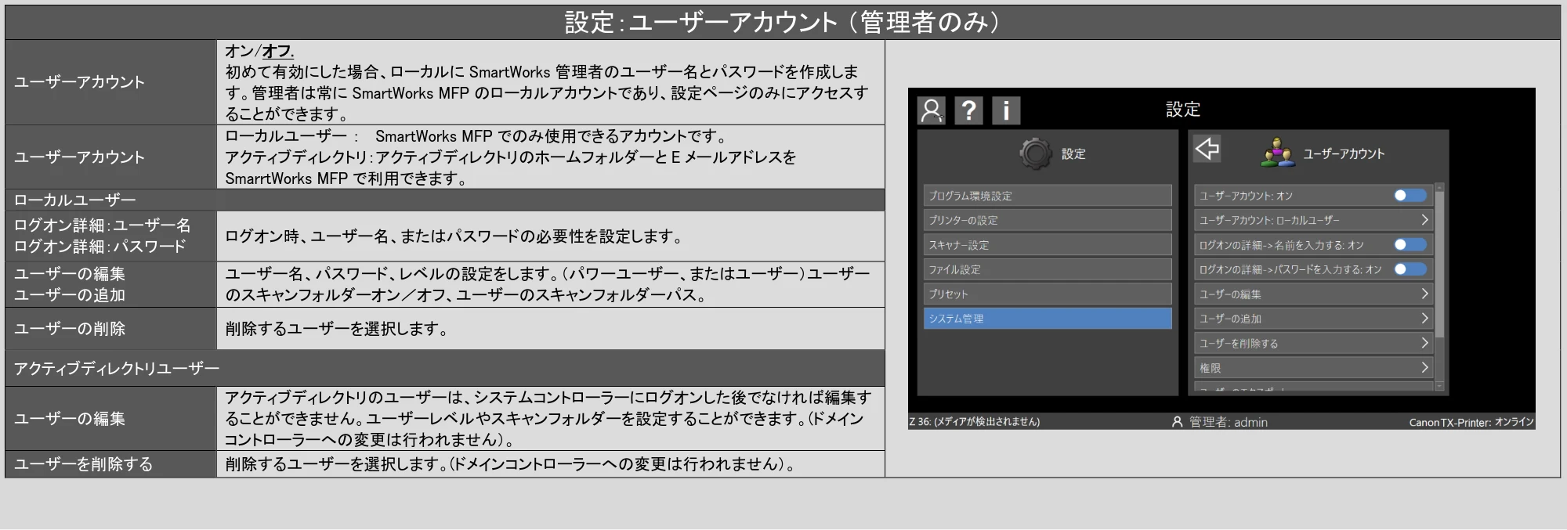Click status text Z 36: (メディアが検出されません)
1567x530 pixels.
975,422
